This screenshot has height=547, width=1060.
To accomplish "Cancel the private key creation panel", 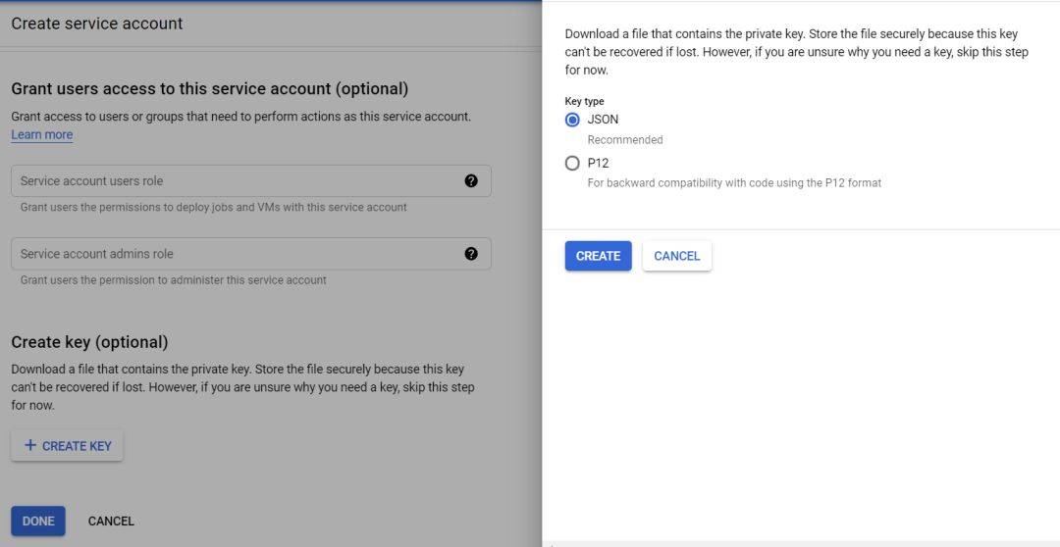I will pos(676,256).
